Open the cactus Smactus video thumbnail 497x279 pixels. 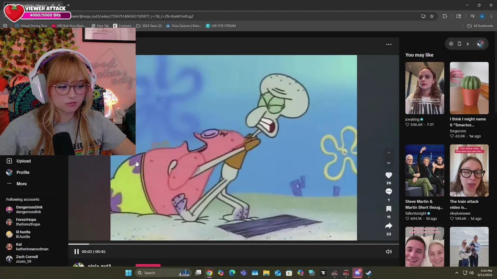[469, 88]
